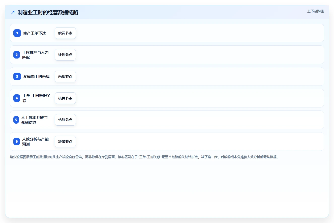Click the 人效分析与产能预测 step title
The image size is (334, 223).
tap(35, 142)
